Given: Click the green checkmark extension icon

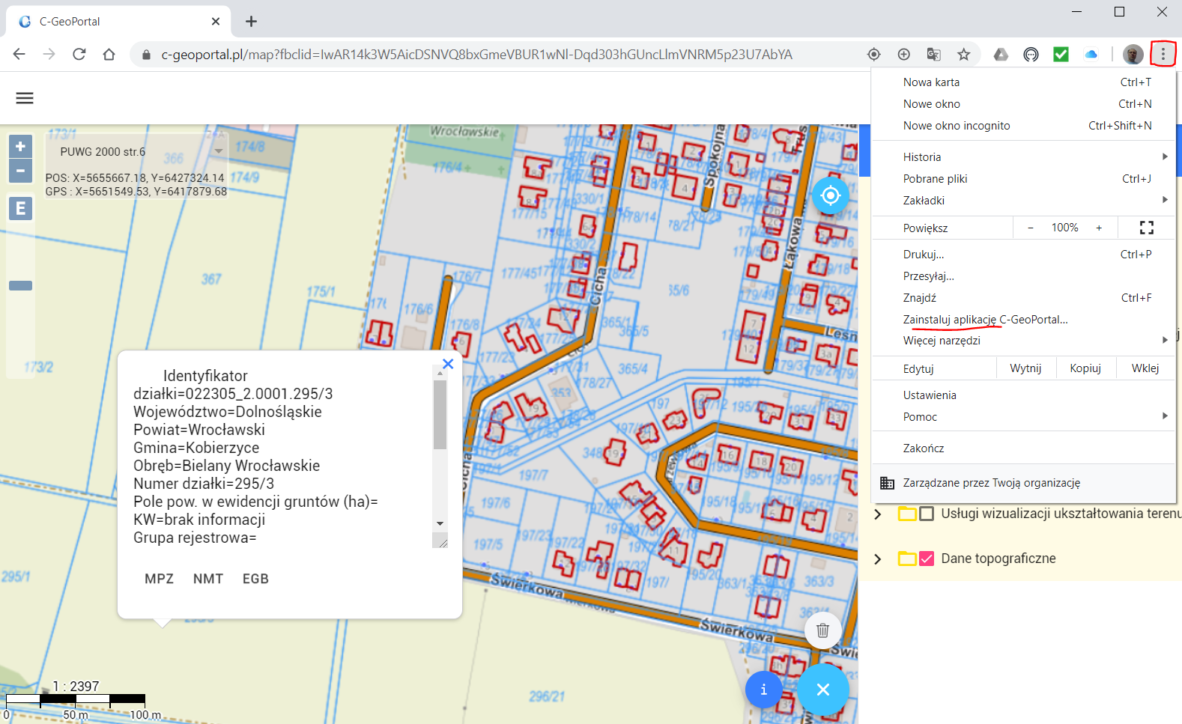Looking at the screenshot, I should [x=1061, y=54].
